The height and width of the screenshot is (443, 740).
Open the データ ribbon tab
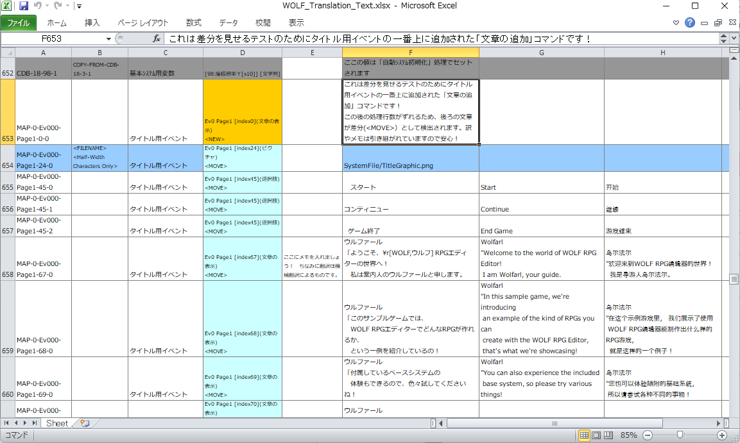(x=228, y=22)
